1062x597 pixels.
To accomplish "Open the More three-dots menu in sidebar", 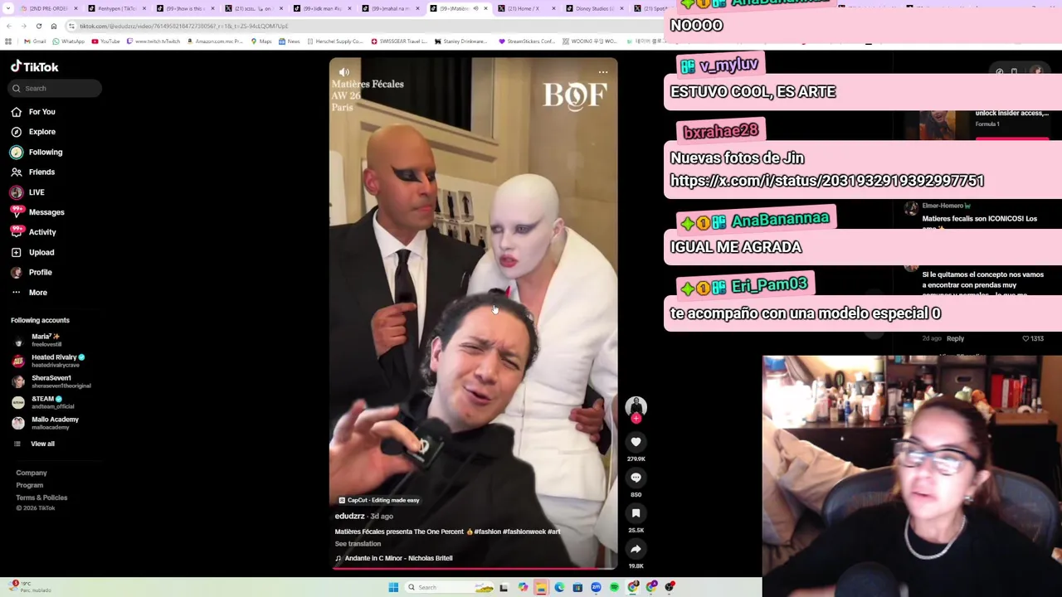I will click(17, 293).
